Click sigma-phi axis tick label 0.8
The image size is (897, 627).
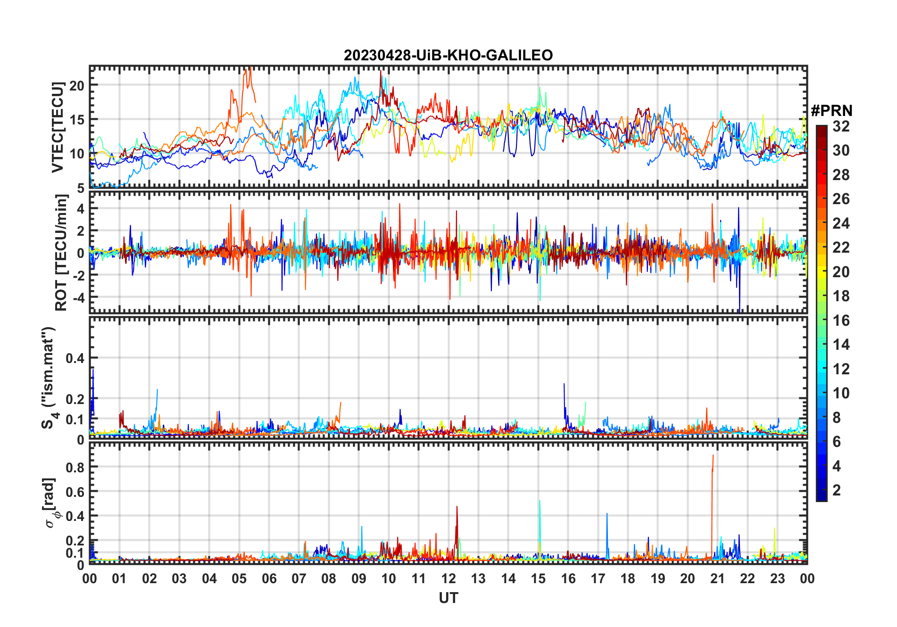[75, 467]
